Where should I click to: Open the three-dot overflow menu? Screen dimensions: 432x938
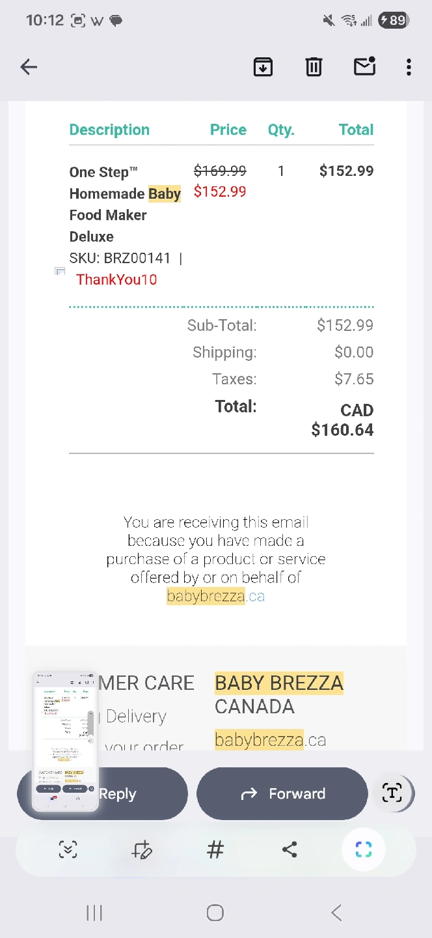pos(409,66)
